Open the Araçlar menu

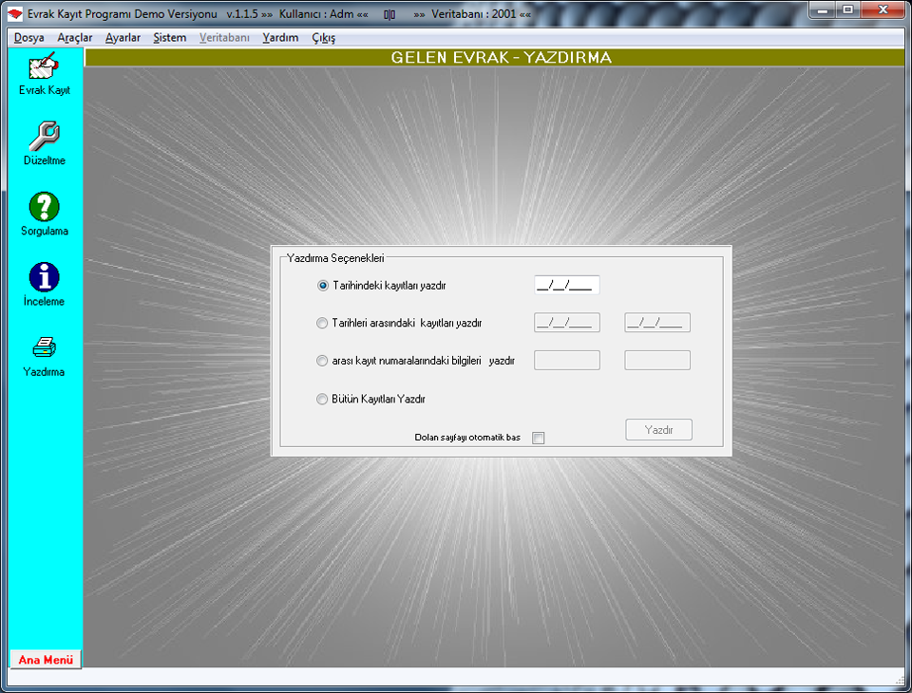coord(74,38)
